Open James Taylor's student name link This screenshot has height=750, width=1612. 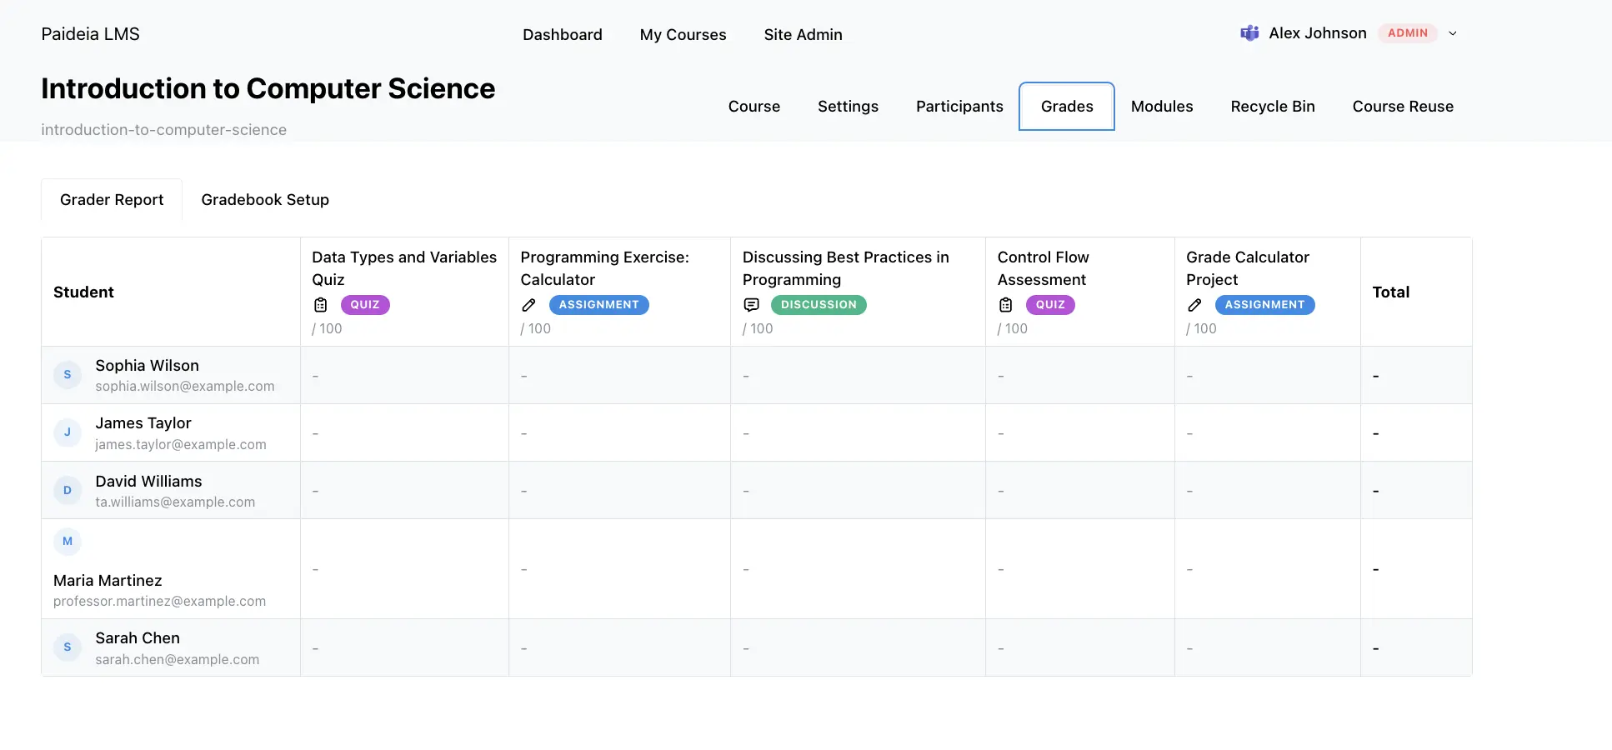[x=143, y=423]
